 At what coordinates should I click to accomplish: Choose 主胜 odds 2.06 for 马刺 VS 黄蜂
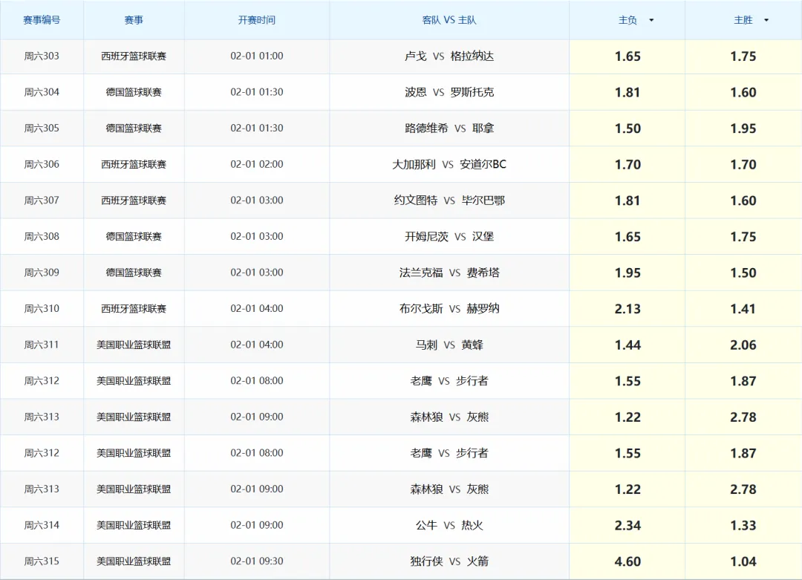point(743,345)
